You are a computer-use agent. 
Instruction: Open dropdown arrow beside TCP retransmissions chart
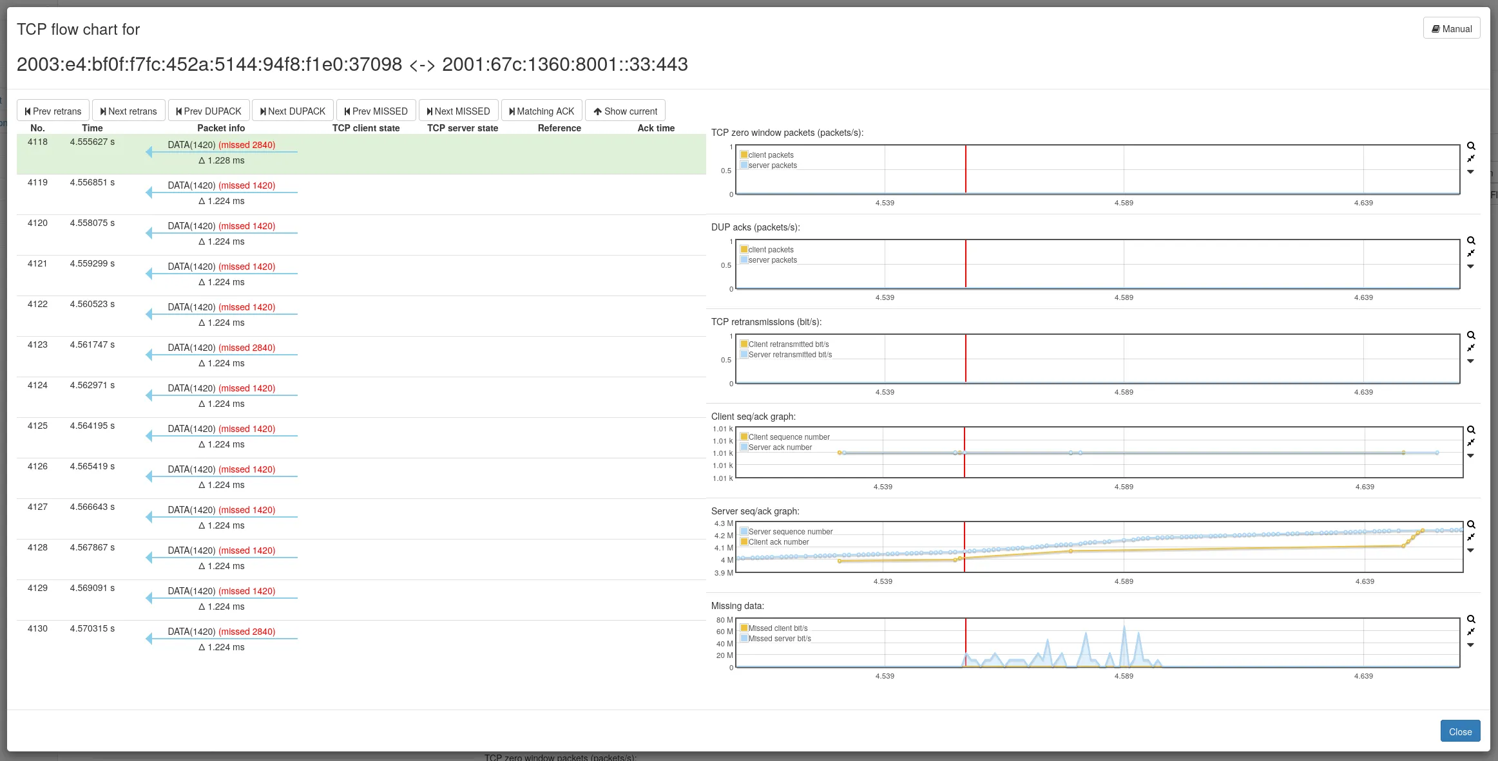[1470, 361]
